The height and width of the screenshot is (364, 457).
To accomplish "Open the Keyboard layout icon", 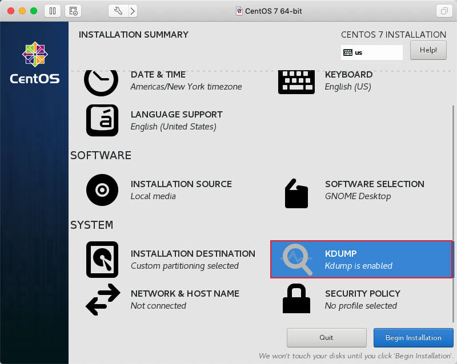I will 296,82.
